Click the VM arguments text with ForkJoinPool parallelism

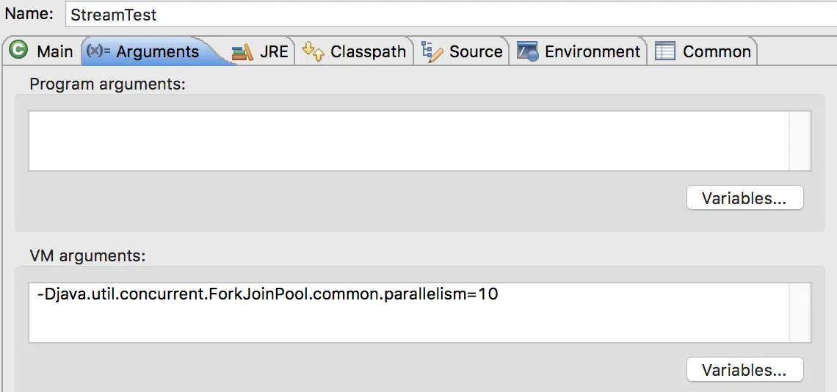267,295
